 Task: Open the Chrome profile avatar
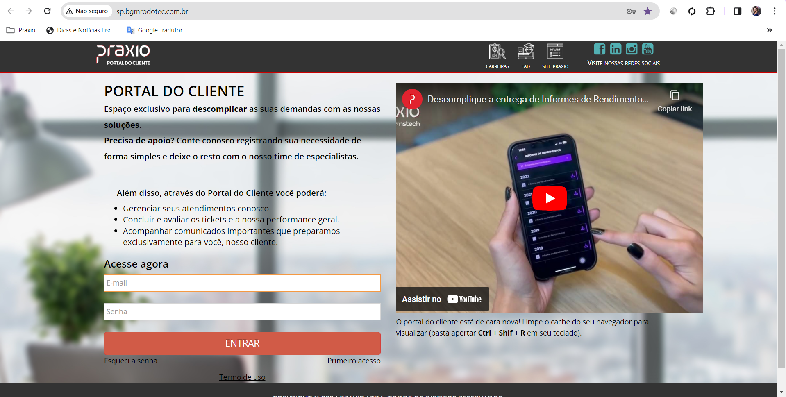coord(756,11)
